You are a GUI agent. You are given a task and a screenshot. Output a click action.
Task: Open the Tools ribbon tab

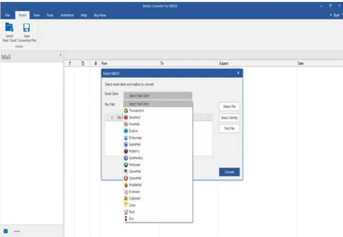pyautogui.click(x=50, y=15)
